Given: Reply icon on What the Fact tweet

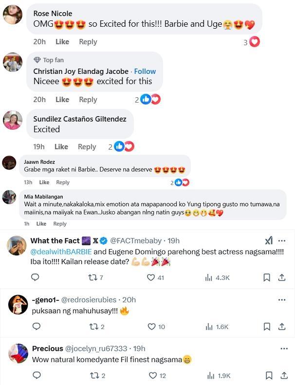Looking at the screenshot, I should click(x=35, y=278).
